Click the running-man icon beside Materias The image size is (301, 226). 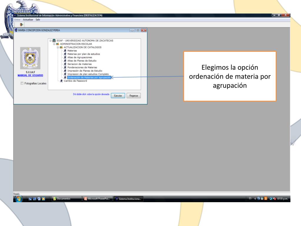(x=65, y=51)
